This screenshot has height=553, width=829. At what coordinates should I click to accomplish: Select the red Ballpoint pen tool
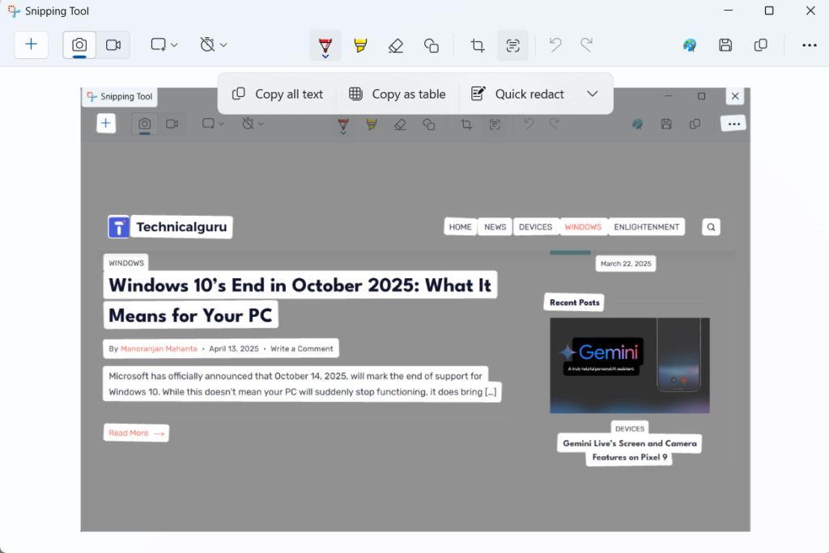click(x=325, y=46)
